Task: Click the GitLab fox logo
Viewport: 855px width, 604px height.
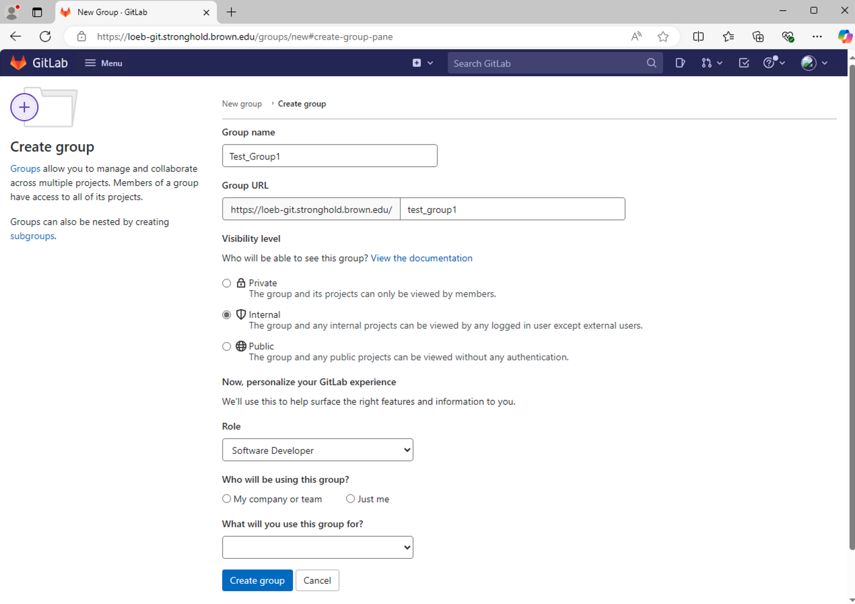Action: (18, 63)
